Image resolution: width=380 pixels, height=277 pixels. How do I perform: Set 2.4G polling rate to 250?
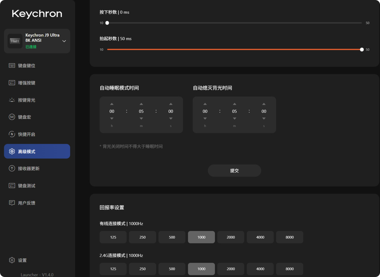142,269
